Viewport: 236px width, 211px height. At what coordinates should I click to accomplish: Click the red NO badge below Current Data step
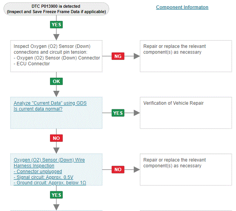(x=56, y=138)
